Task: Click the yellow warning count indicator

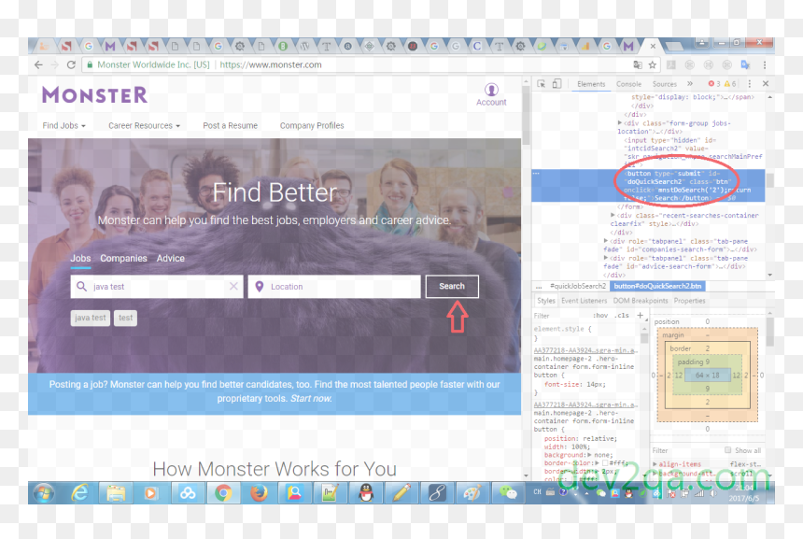Action: point(730,83)
